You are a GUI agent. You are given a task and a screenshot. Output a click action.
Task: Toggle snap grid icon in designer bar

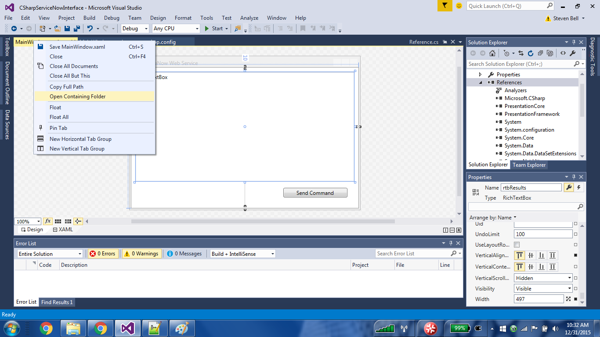coord(68,222)
